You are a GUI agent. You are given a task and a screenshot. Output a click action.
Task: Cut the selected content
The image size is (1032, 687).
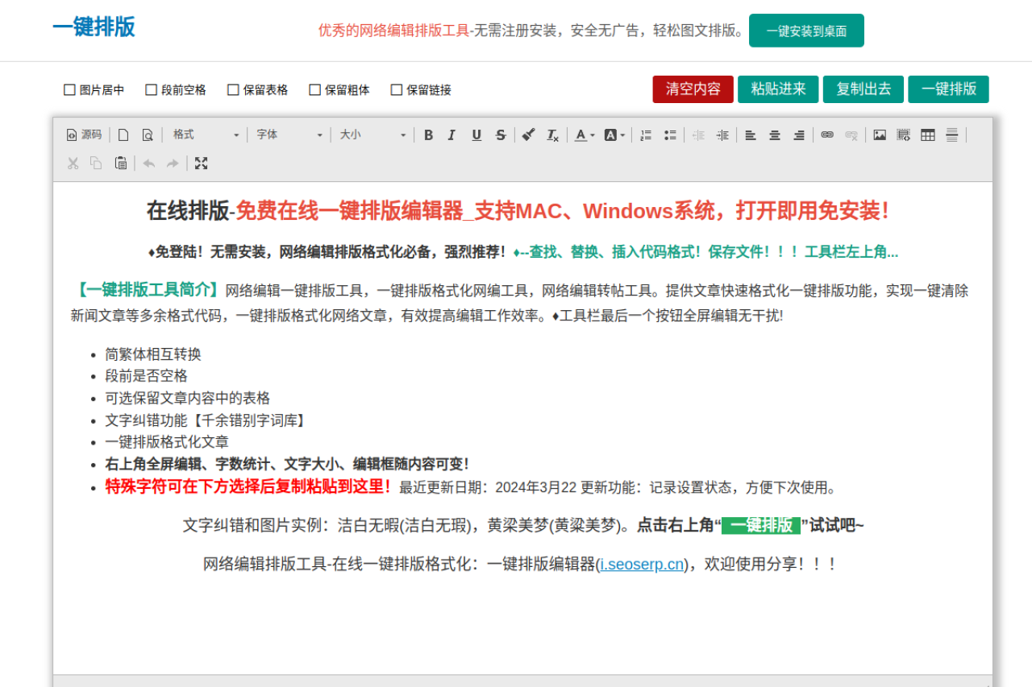pos(73,163)
